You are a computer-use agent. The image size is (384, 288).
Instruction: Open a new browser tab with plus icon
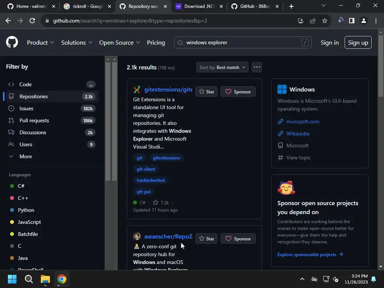pyautogui.click(x=291, y=6)
